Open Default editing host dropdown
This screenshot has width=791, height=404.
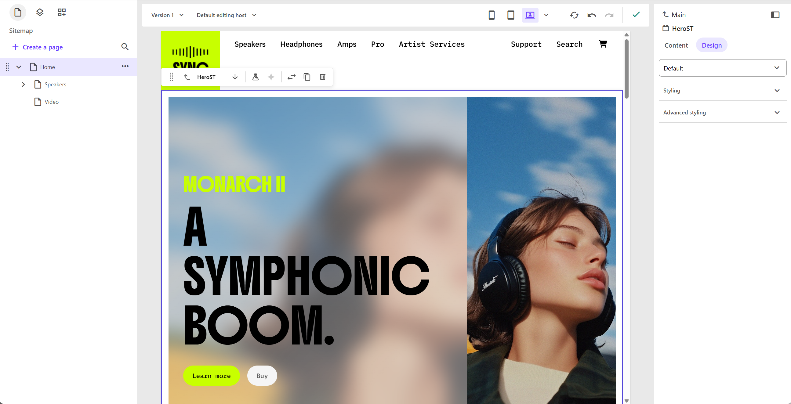pyautogui.click(x=226, y=15)
